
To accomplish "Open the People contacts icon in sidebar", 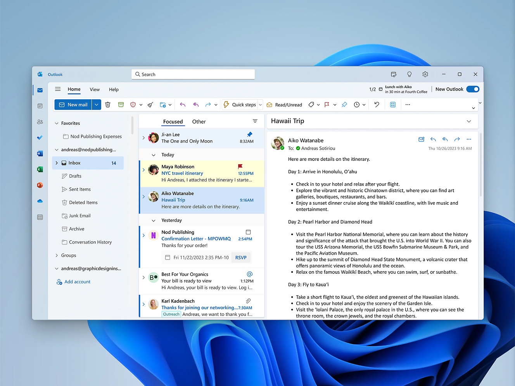I will coord(40,122).
